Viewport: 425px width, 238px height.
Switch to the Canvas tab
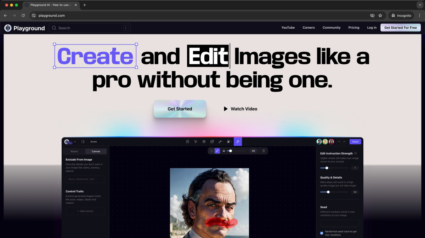coord(96,151)
